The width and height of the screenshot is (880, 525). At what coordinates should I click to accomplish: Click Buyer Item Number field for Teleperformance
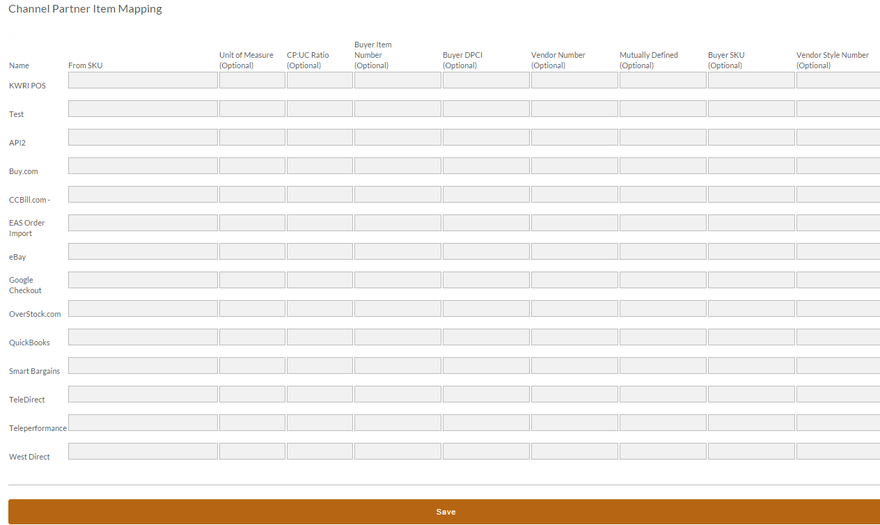click(398, 423)
